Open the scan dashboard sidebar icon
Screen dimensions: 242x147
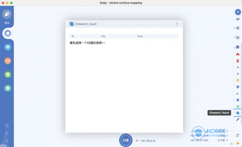click(x=8, y=33)
